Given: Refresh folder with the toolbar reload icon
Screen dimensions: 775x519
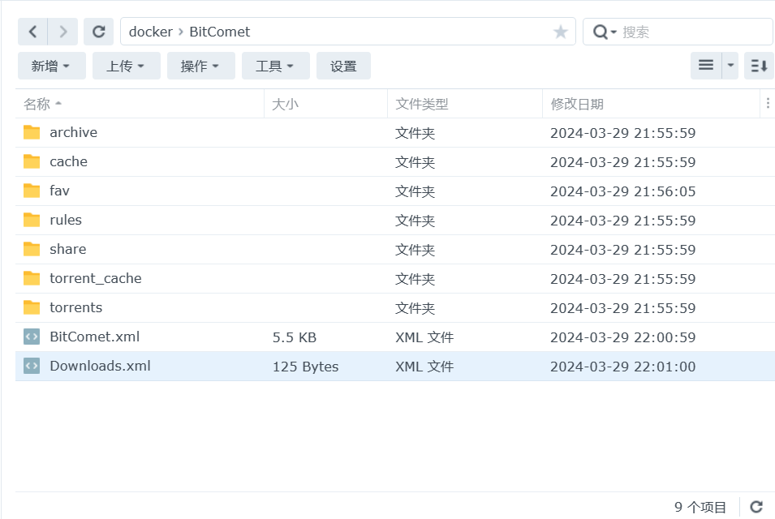Looking at the screenshot, I should pos(98,32).
